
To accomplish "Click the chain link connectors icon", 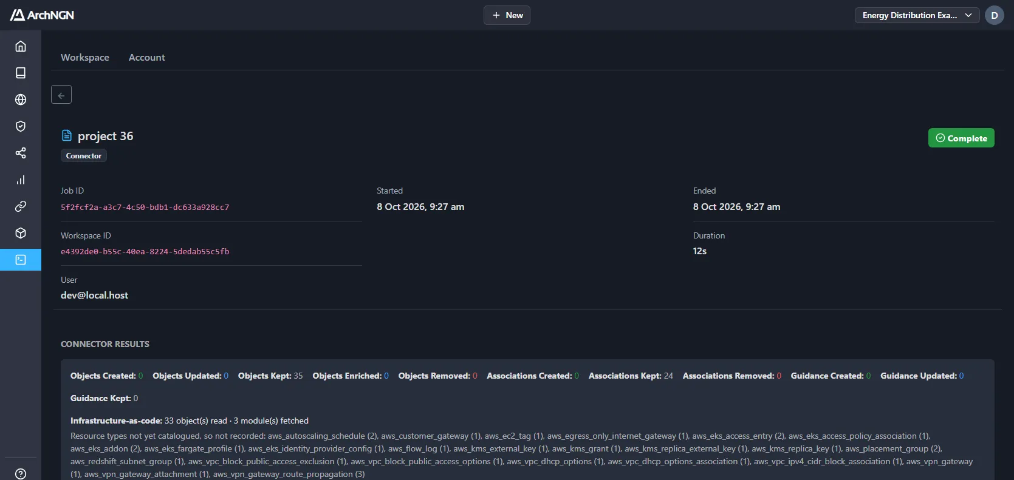I will click(21, 206).
